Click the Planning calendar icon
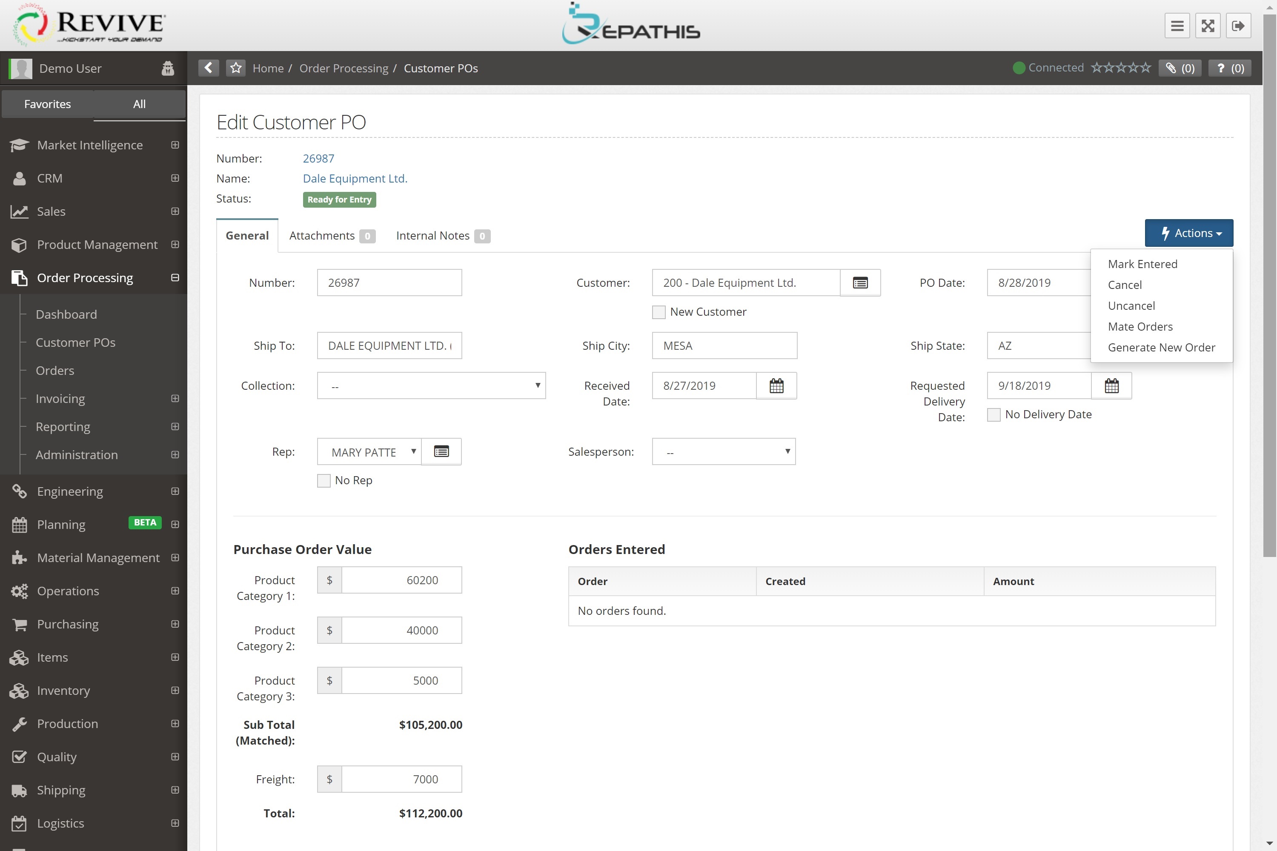Viewport: 1277px width, 851px height. click(19, 524)
